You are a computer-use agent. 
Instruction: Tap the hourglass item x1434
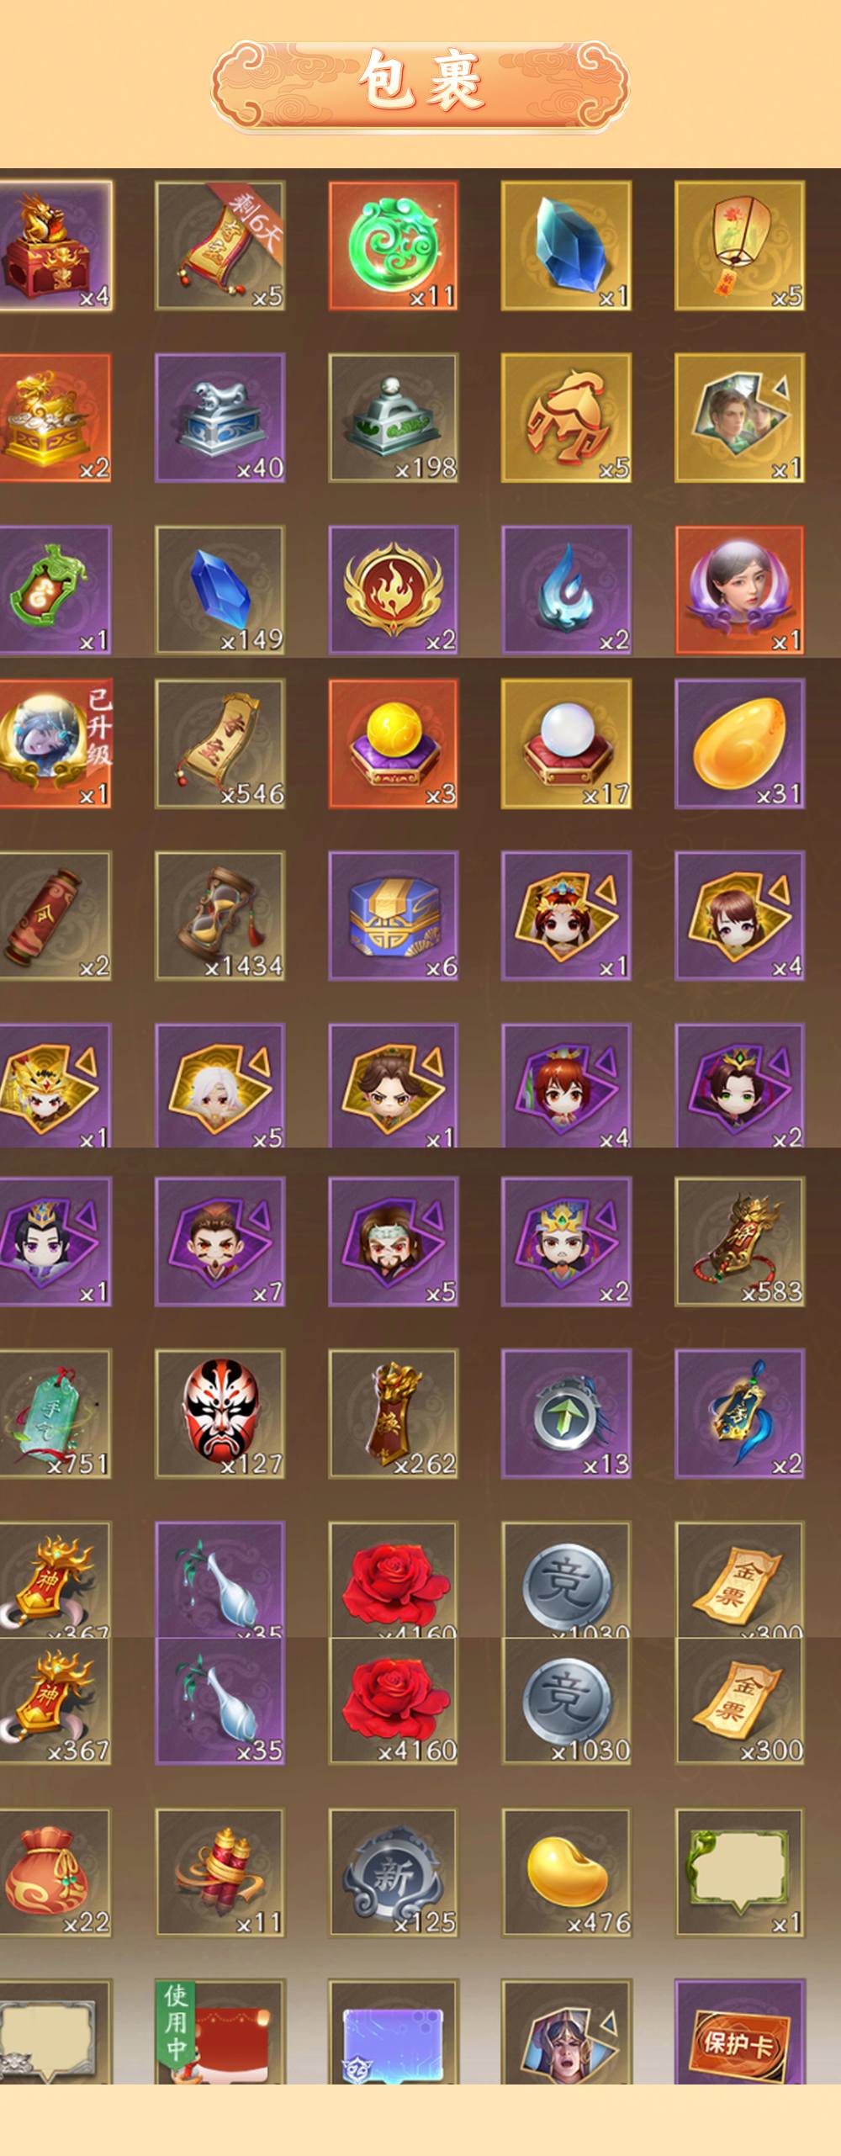pos(220,915)
